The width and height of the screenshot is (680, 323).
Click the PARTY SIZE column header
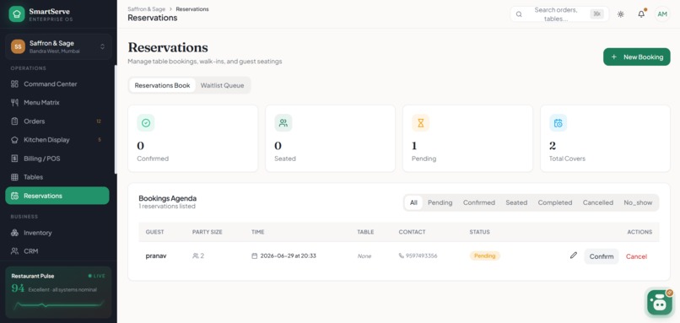(207, 232)
